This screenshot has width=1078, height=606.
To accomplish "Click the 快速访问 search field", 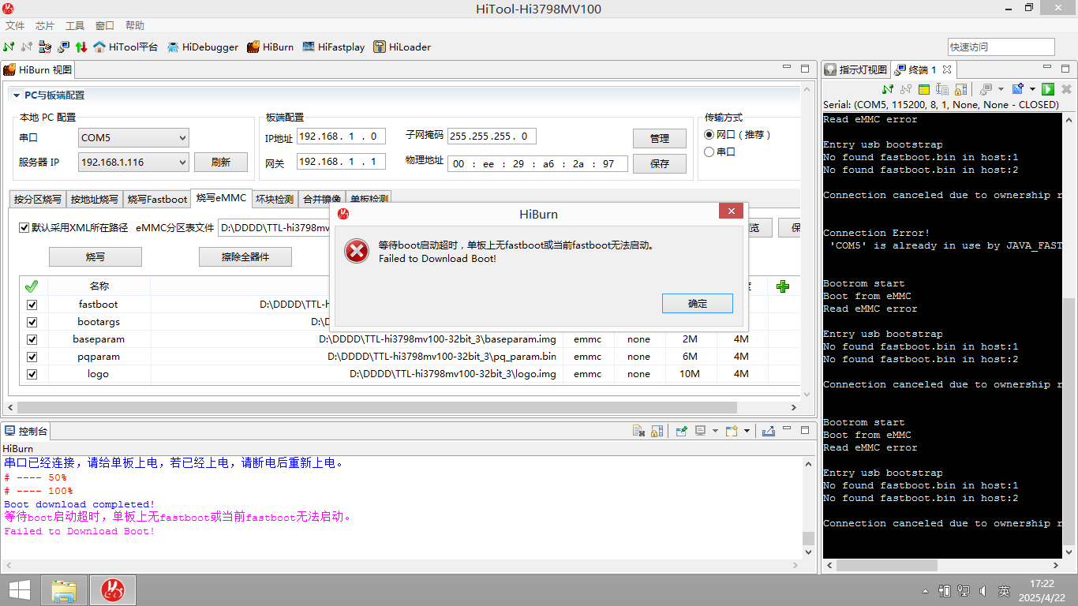I will pos(1001,47).
